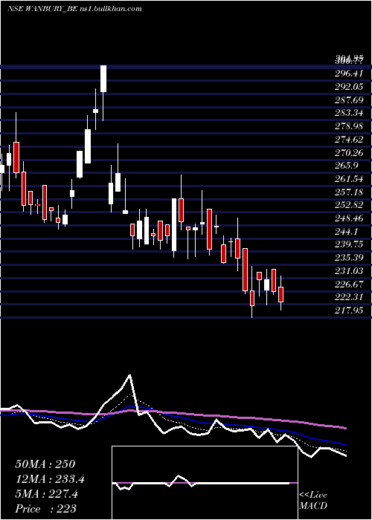Screen dimensions: 372x520
Task: Click the last red candlestick on the right
Action: [281, 294]
